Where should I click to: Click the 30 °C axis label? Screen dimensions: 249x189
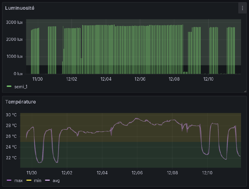tap(11, 115)
